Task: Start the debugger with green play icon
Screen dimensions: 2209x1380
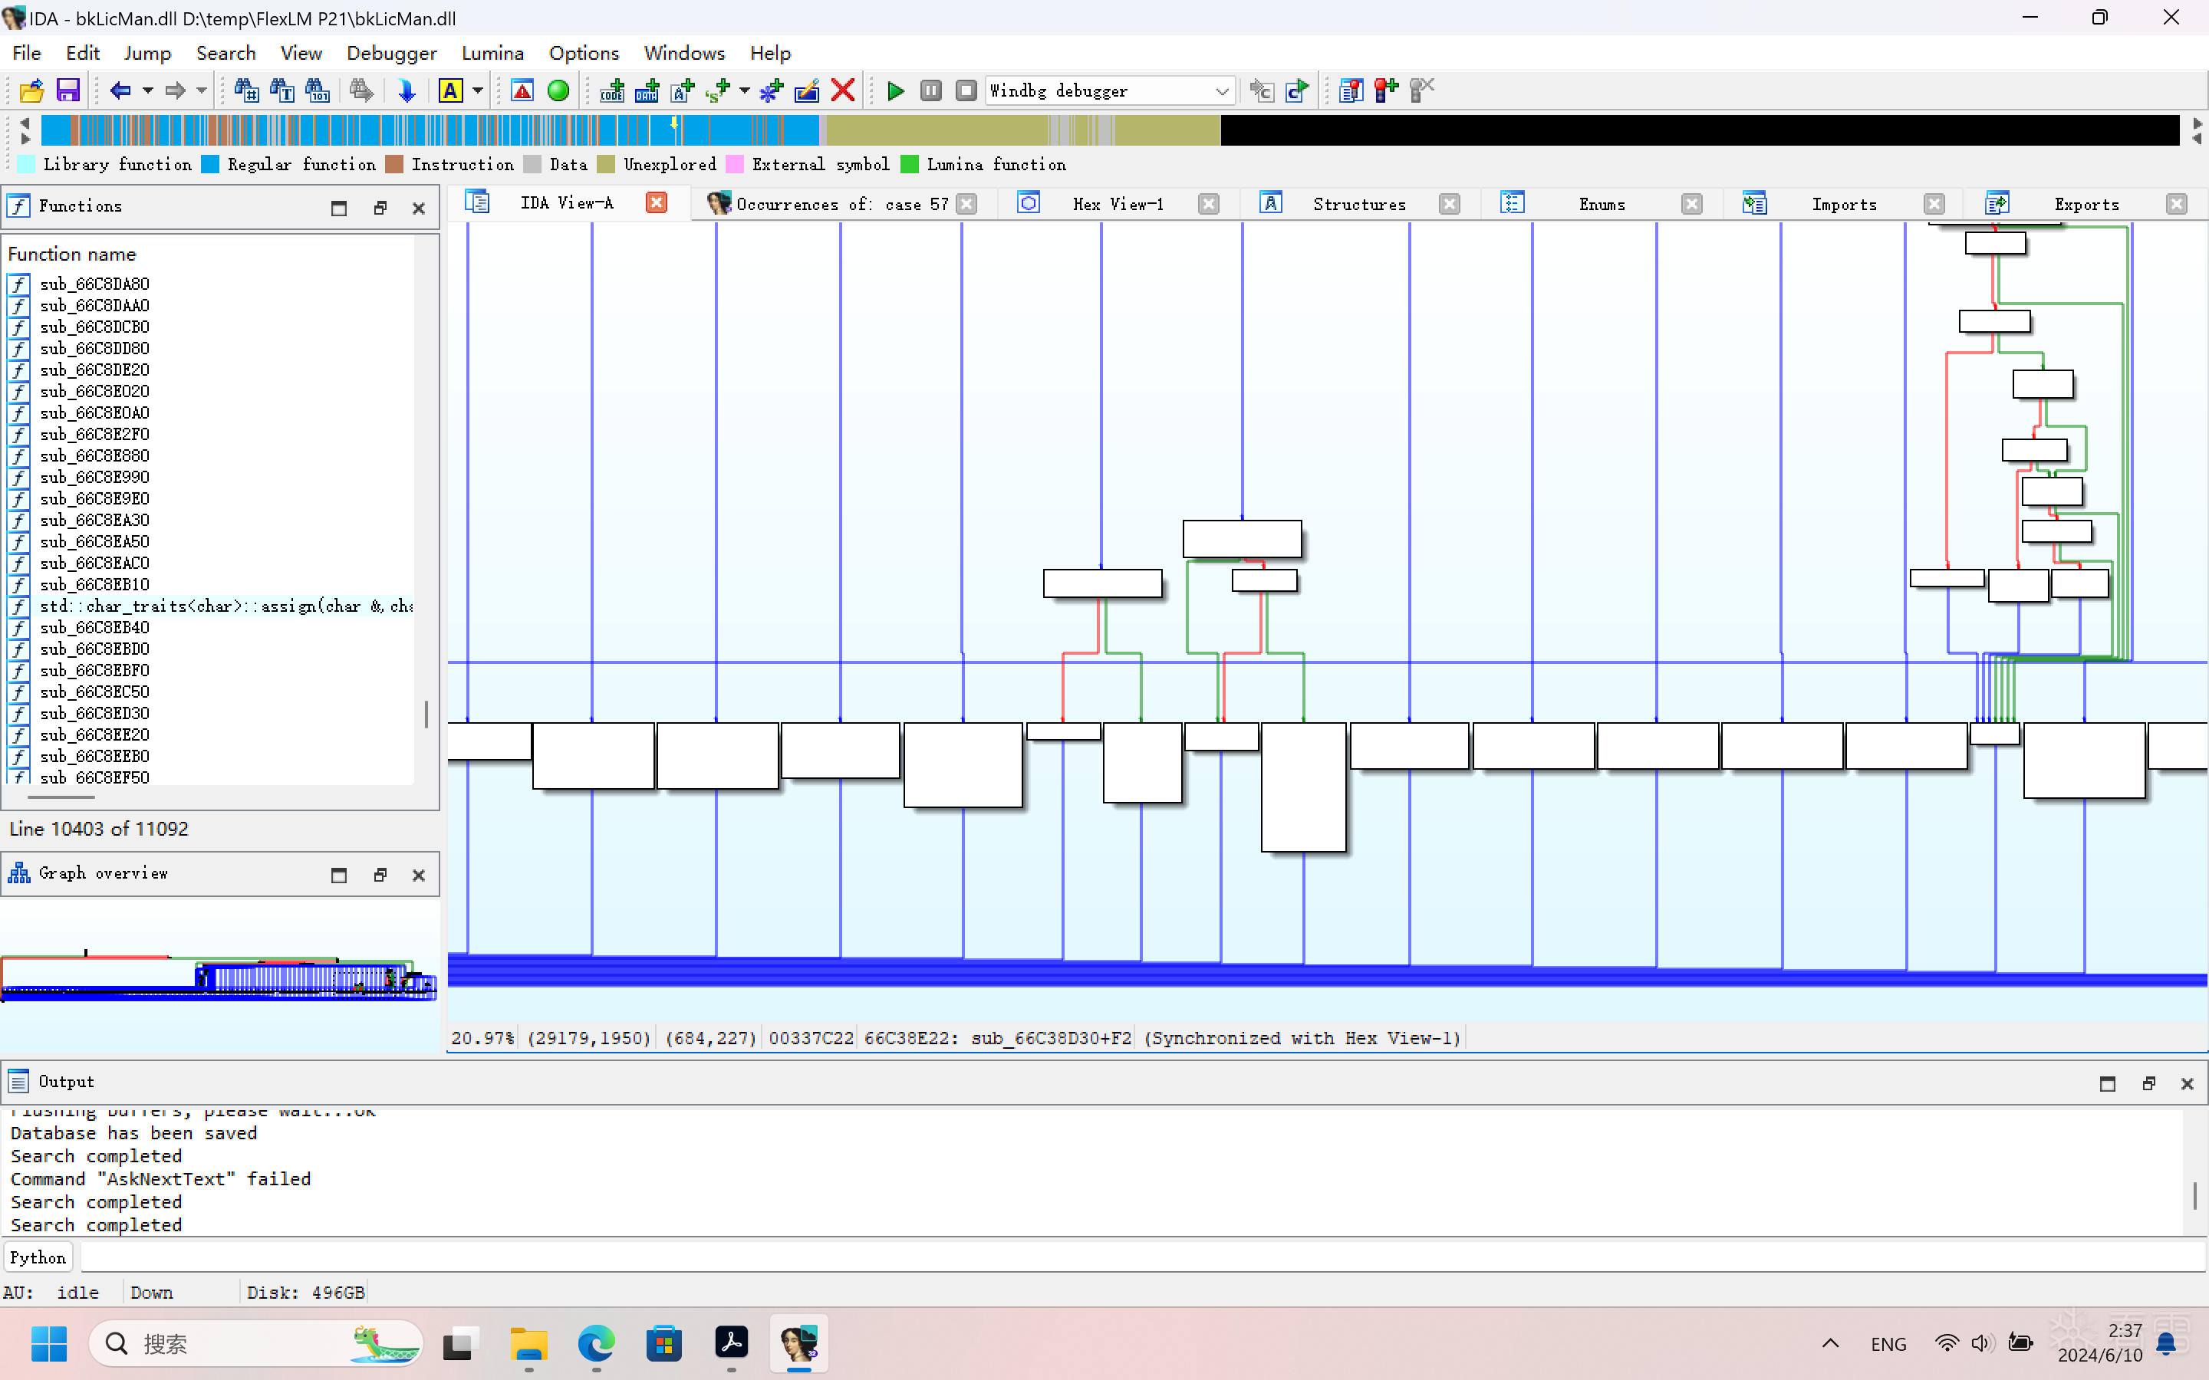Action: click(895, 90)
